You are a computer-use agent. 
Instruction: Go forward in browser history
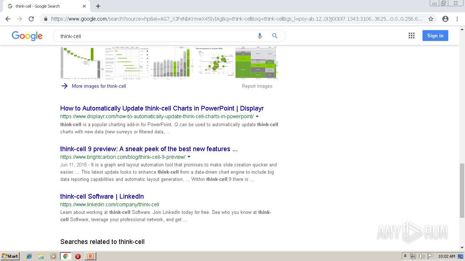[x=20, y=19]
